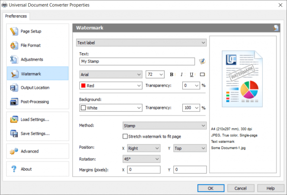Image resolution: width=287 pixels, height=195 pixels.
Task: Enable Stretch watermark to fit page
Action: 125,137
